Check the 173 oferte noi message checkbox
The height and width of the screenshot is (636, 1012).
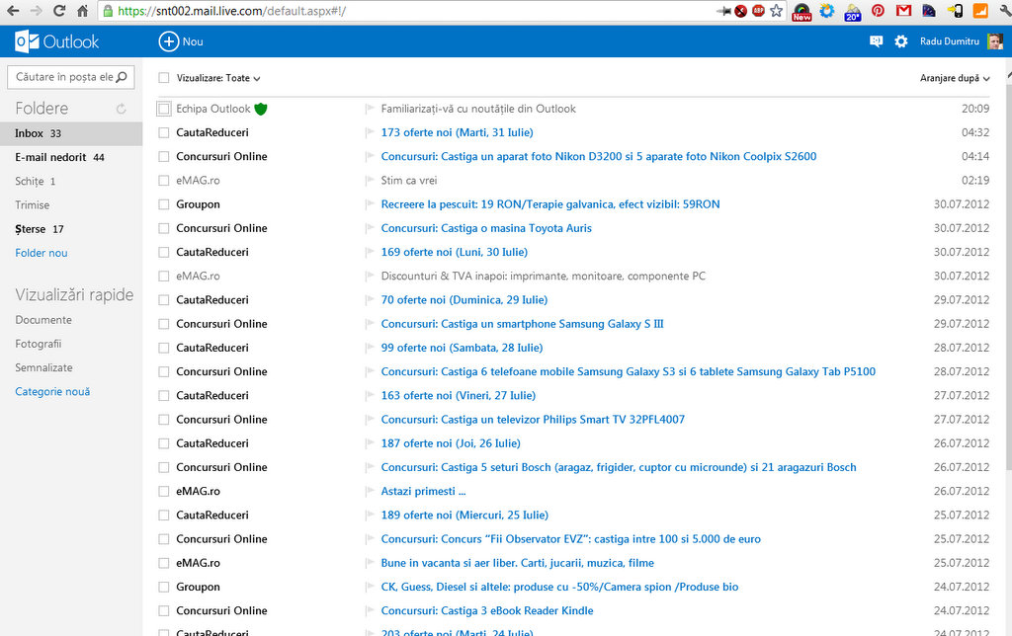pos(164,133)
